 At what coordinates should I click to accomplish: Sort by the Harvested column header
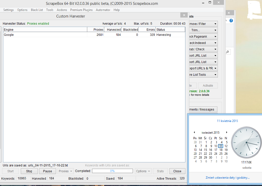coord(113,30)
